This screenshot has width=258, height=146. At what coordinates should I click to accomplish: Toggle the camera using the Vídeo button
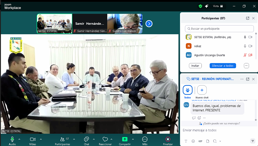[33, 139]
